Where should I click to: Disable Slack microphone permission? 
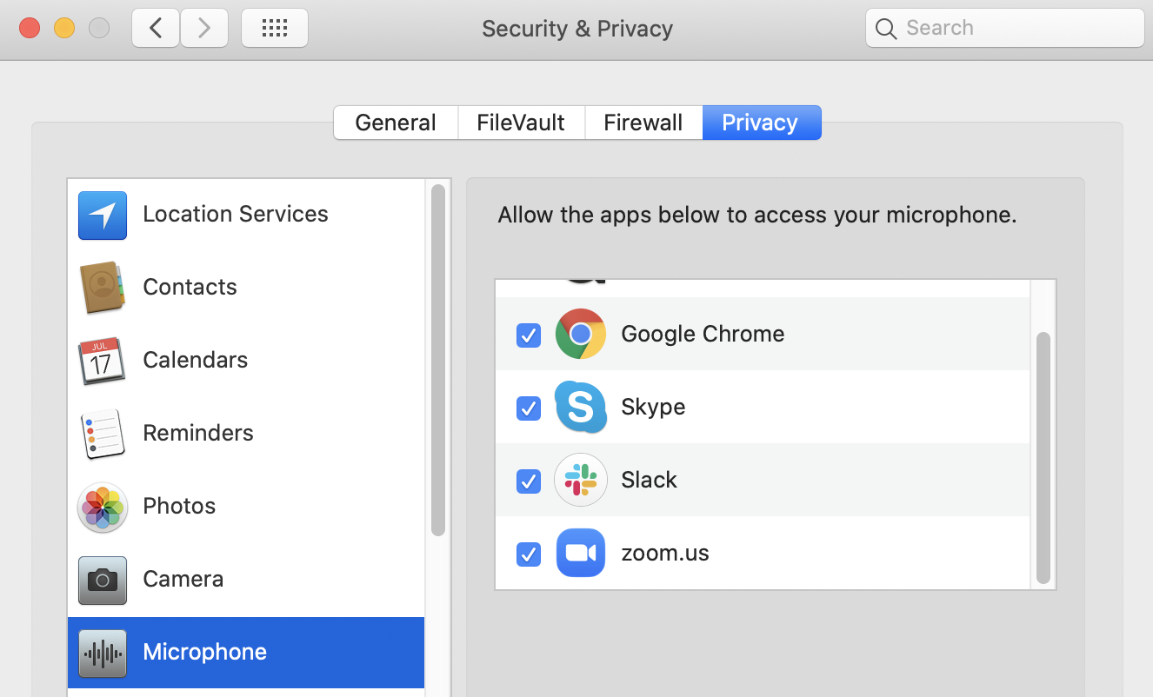click(x=528, y=481)
